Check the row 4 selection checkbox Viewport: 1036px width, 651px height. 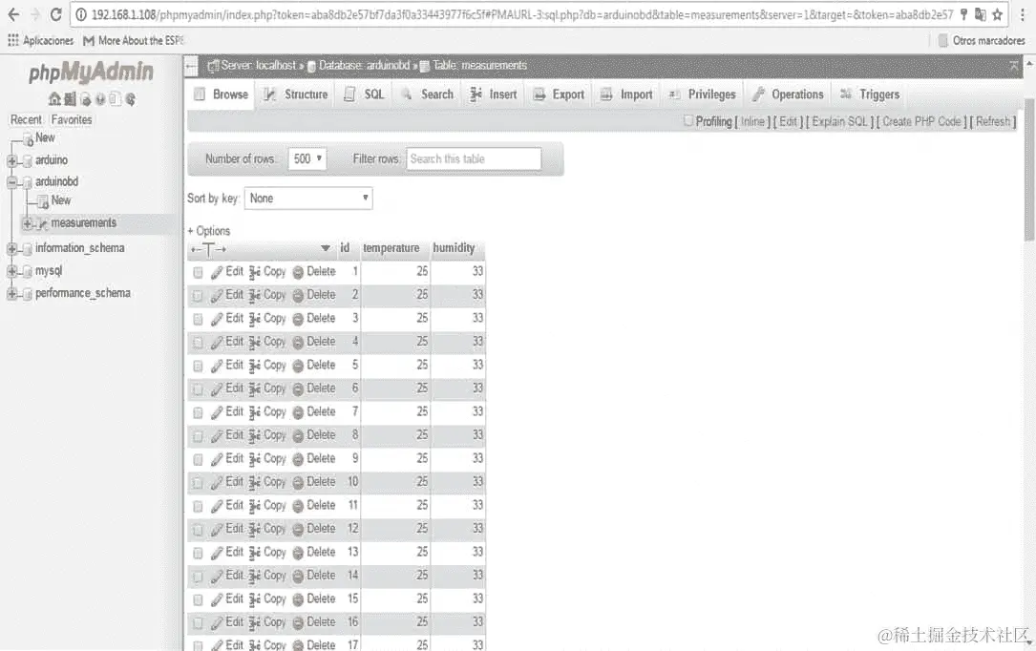[x=198, y=342]
